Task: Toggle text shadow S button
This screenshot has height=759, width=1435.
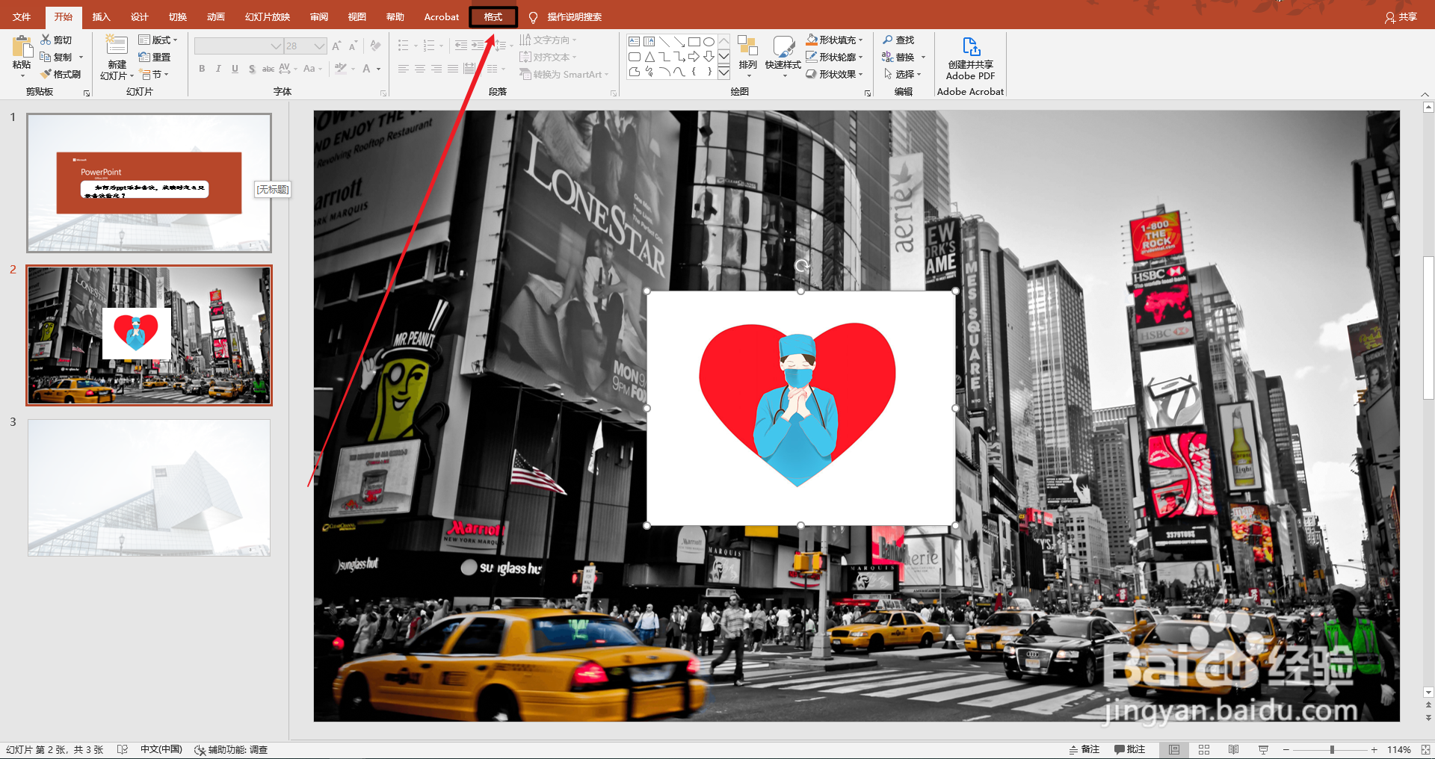Action: [x=252, y=69]
